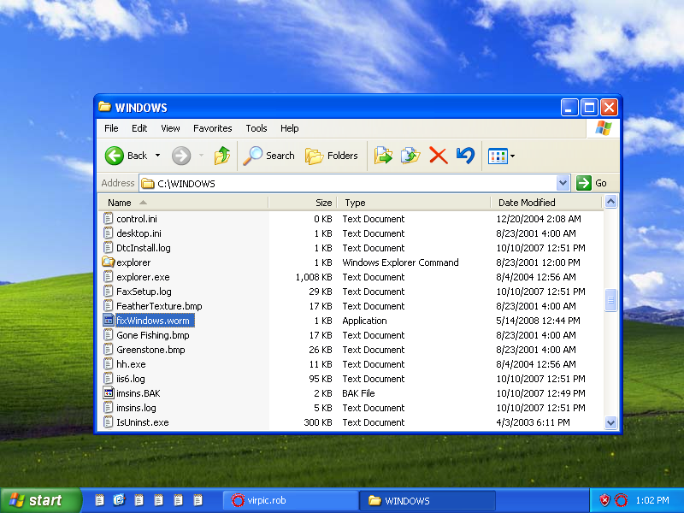Open the Favorites menu
Screen dimensions: 684x513
(x=212, y=128)
